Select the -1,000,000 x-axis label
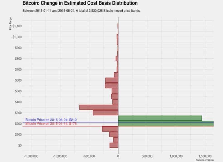 (x=60, y=156)
